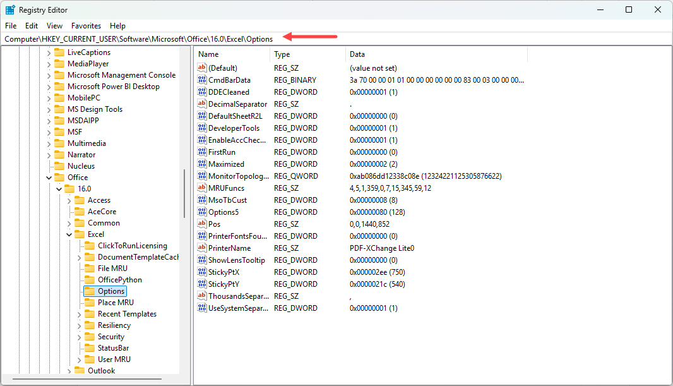673x386 pixels.
Task: Select the UseSystemSepar... value name
Action: coord(238,308)
